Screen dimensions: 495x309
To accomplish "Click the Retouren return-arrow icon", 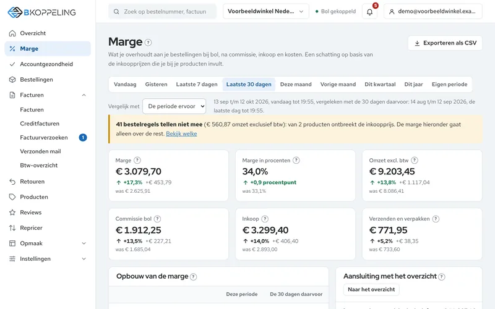I will pos(12,181).
